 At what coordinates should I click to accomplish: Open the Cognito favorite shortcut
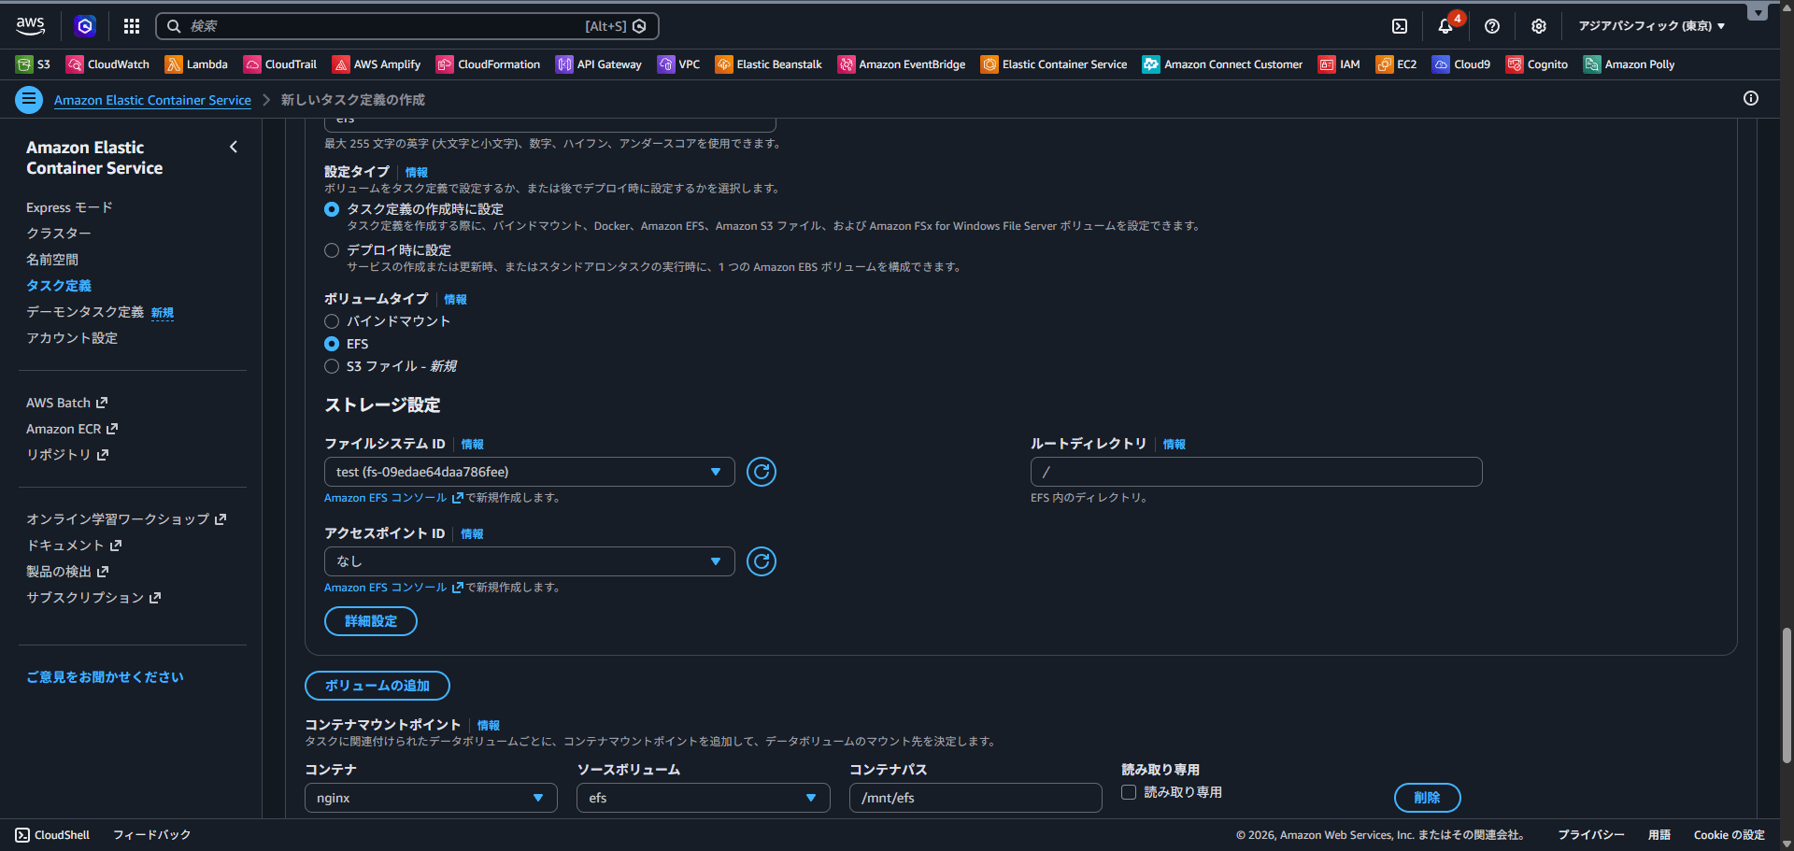[1537, 64]
